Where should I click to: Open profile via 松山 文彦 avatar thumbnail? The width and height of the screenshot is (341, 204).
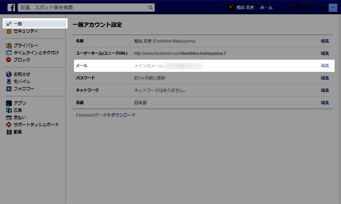pyautogui.click(x=231, y=8)
